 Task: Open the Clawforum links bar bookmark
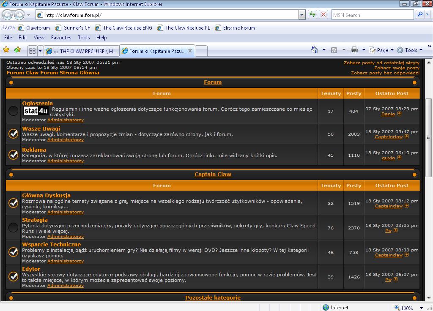pos(34,27)
